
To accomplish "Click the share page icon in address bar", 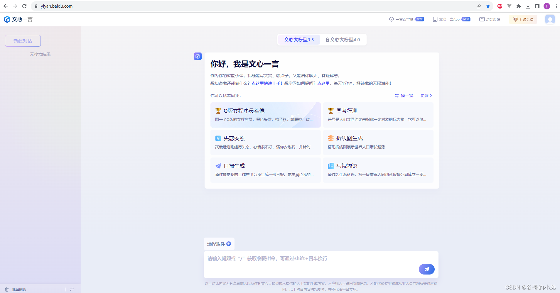I will [x=479, y=6].
